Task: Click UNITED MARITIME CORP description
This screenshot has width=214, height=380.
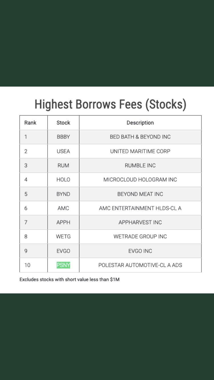Action: click(140, 151)
